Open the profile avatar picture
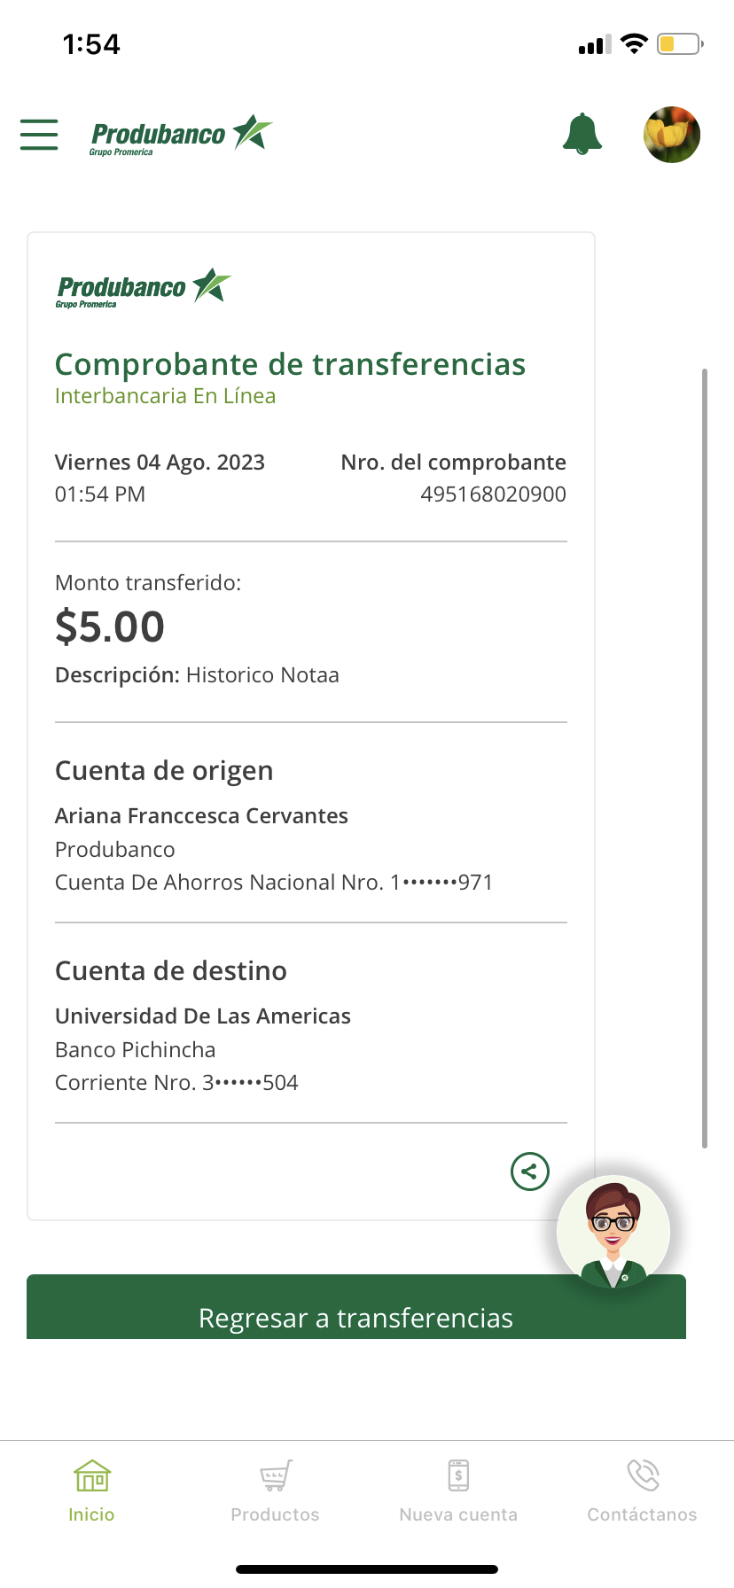Image resolution: width=734 pixels, height=1588 pixels. tap(671, 135)
